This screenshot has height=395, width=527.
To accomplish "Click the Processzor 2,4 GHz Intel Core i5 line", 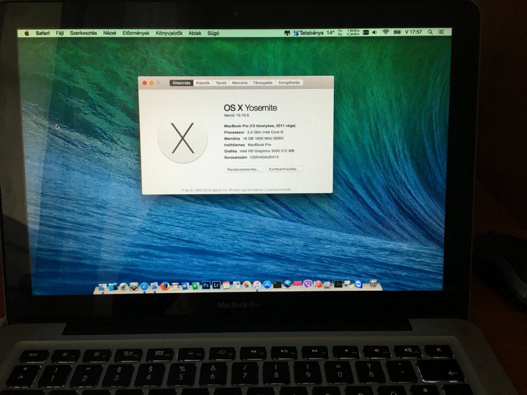I will pos(254,132).
